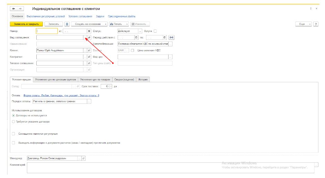The height and width of the screenshot is (178, 325).
Task: Toggle the 'Цена включает НДС' checkbox
Action: [133, 50]
